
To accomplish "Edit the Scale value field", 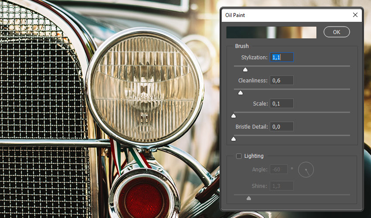I will [282, 103].
